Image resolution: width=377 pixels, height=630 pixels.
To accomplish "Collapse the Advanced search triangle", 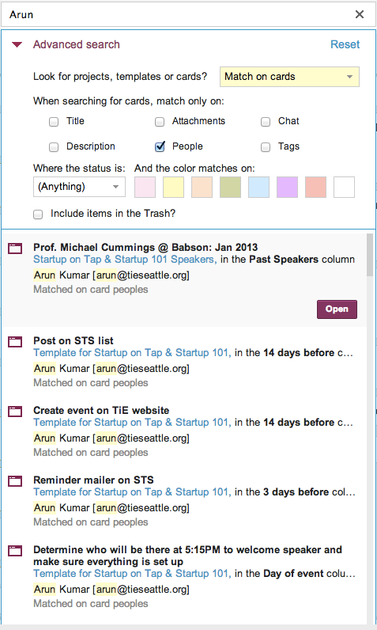I will point(17,44).
